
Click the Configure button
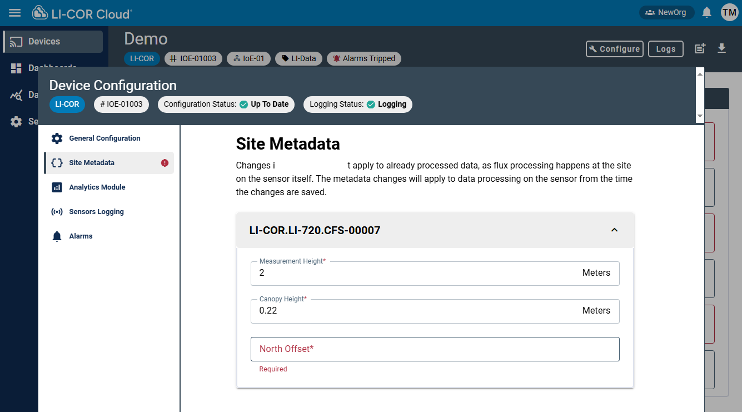pyautogui.click(x=614, y=49)
